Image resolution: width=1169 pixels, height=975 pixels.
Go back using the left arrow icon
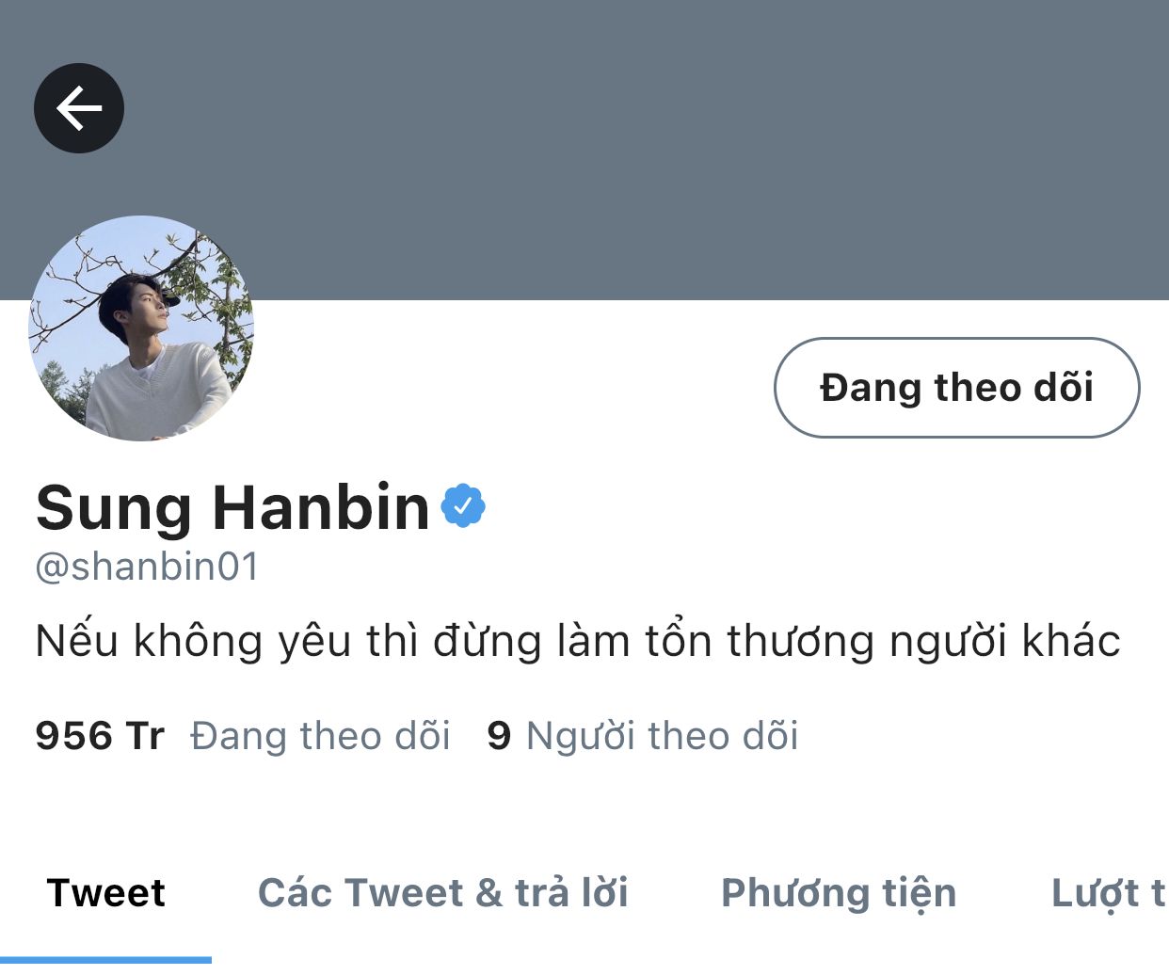(x=79, y=108)
